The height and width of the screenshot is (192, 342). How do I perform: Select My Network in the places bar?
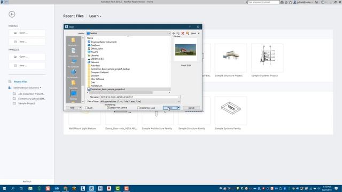tap(73, 74)
